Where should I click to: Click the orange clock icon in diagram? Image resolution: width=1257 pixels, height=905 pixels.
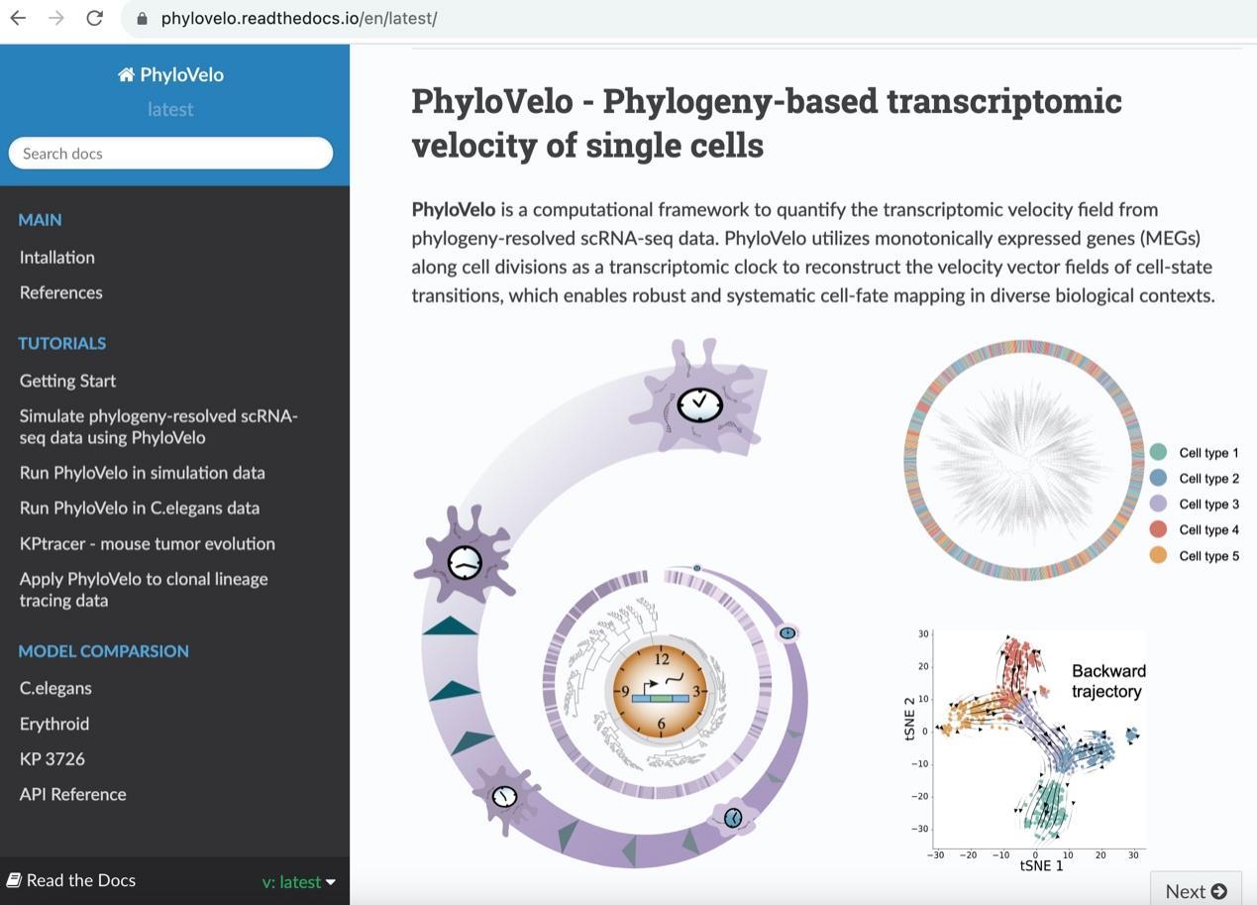(x=661, y=691)
